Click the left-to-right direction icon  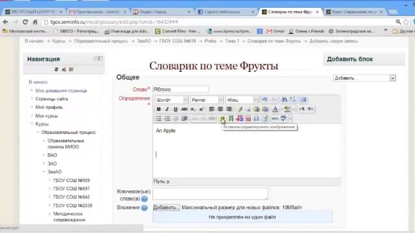[302, 109]
